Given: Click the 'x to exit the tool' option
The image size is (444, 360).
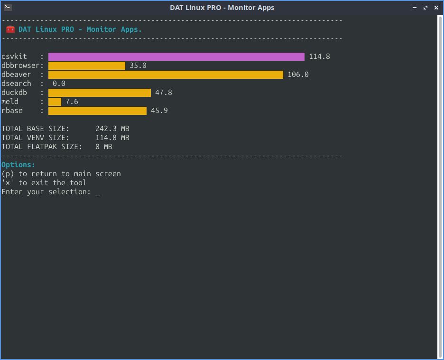Looking at the screenshot, I should click(x=45, y=182).
